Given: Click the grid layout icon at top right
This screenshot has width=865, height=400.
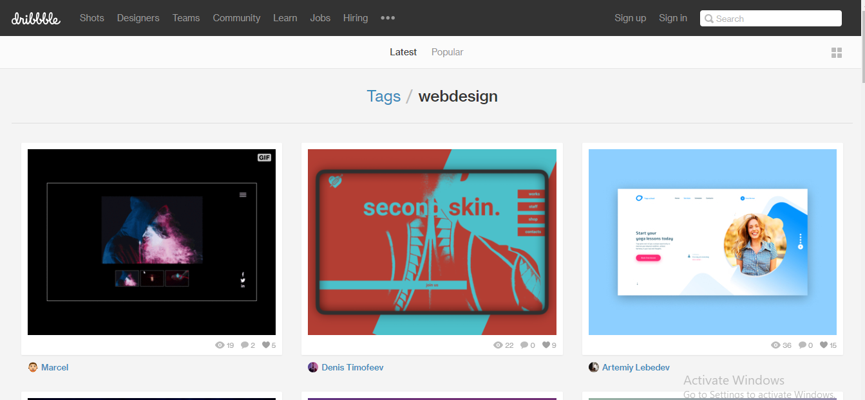Looking at the screenshot, I should click(x=837, y=52).
